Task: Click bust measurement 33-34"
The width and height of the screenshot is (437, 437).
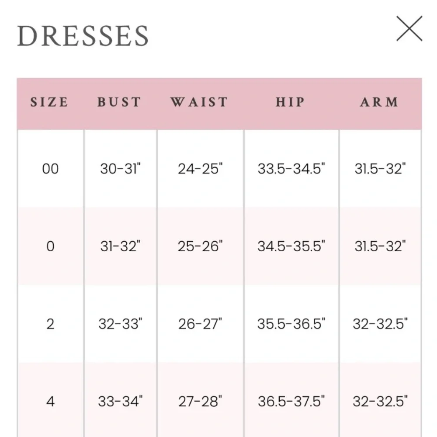Action: (x=121, y=402)
